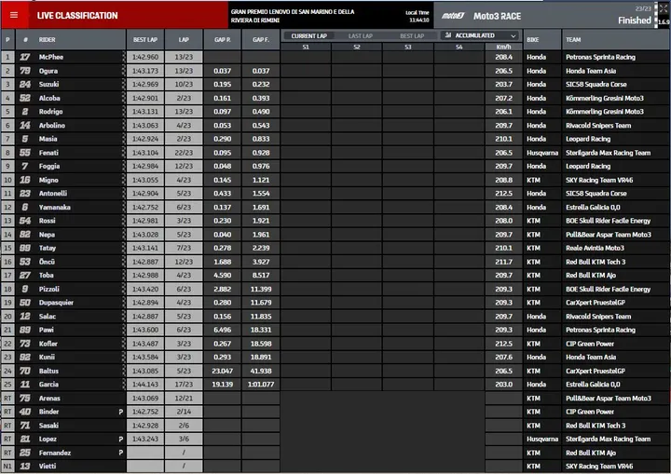This screenshot has height=474, width=671.
Task: Click the S1 sector header
Action: pyautogui.click(x=306, y=47)
